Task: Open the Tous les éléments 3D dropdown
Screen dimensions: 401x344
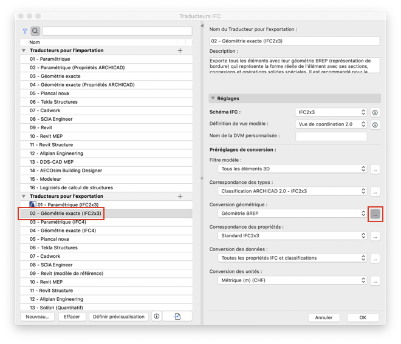Action: (292, 169)
